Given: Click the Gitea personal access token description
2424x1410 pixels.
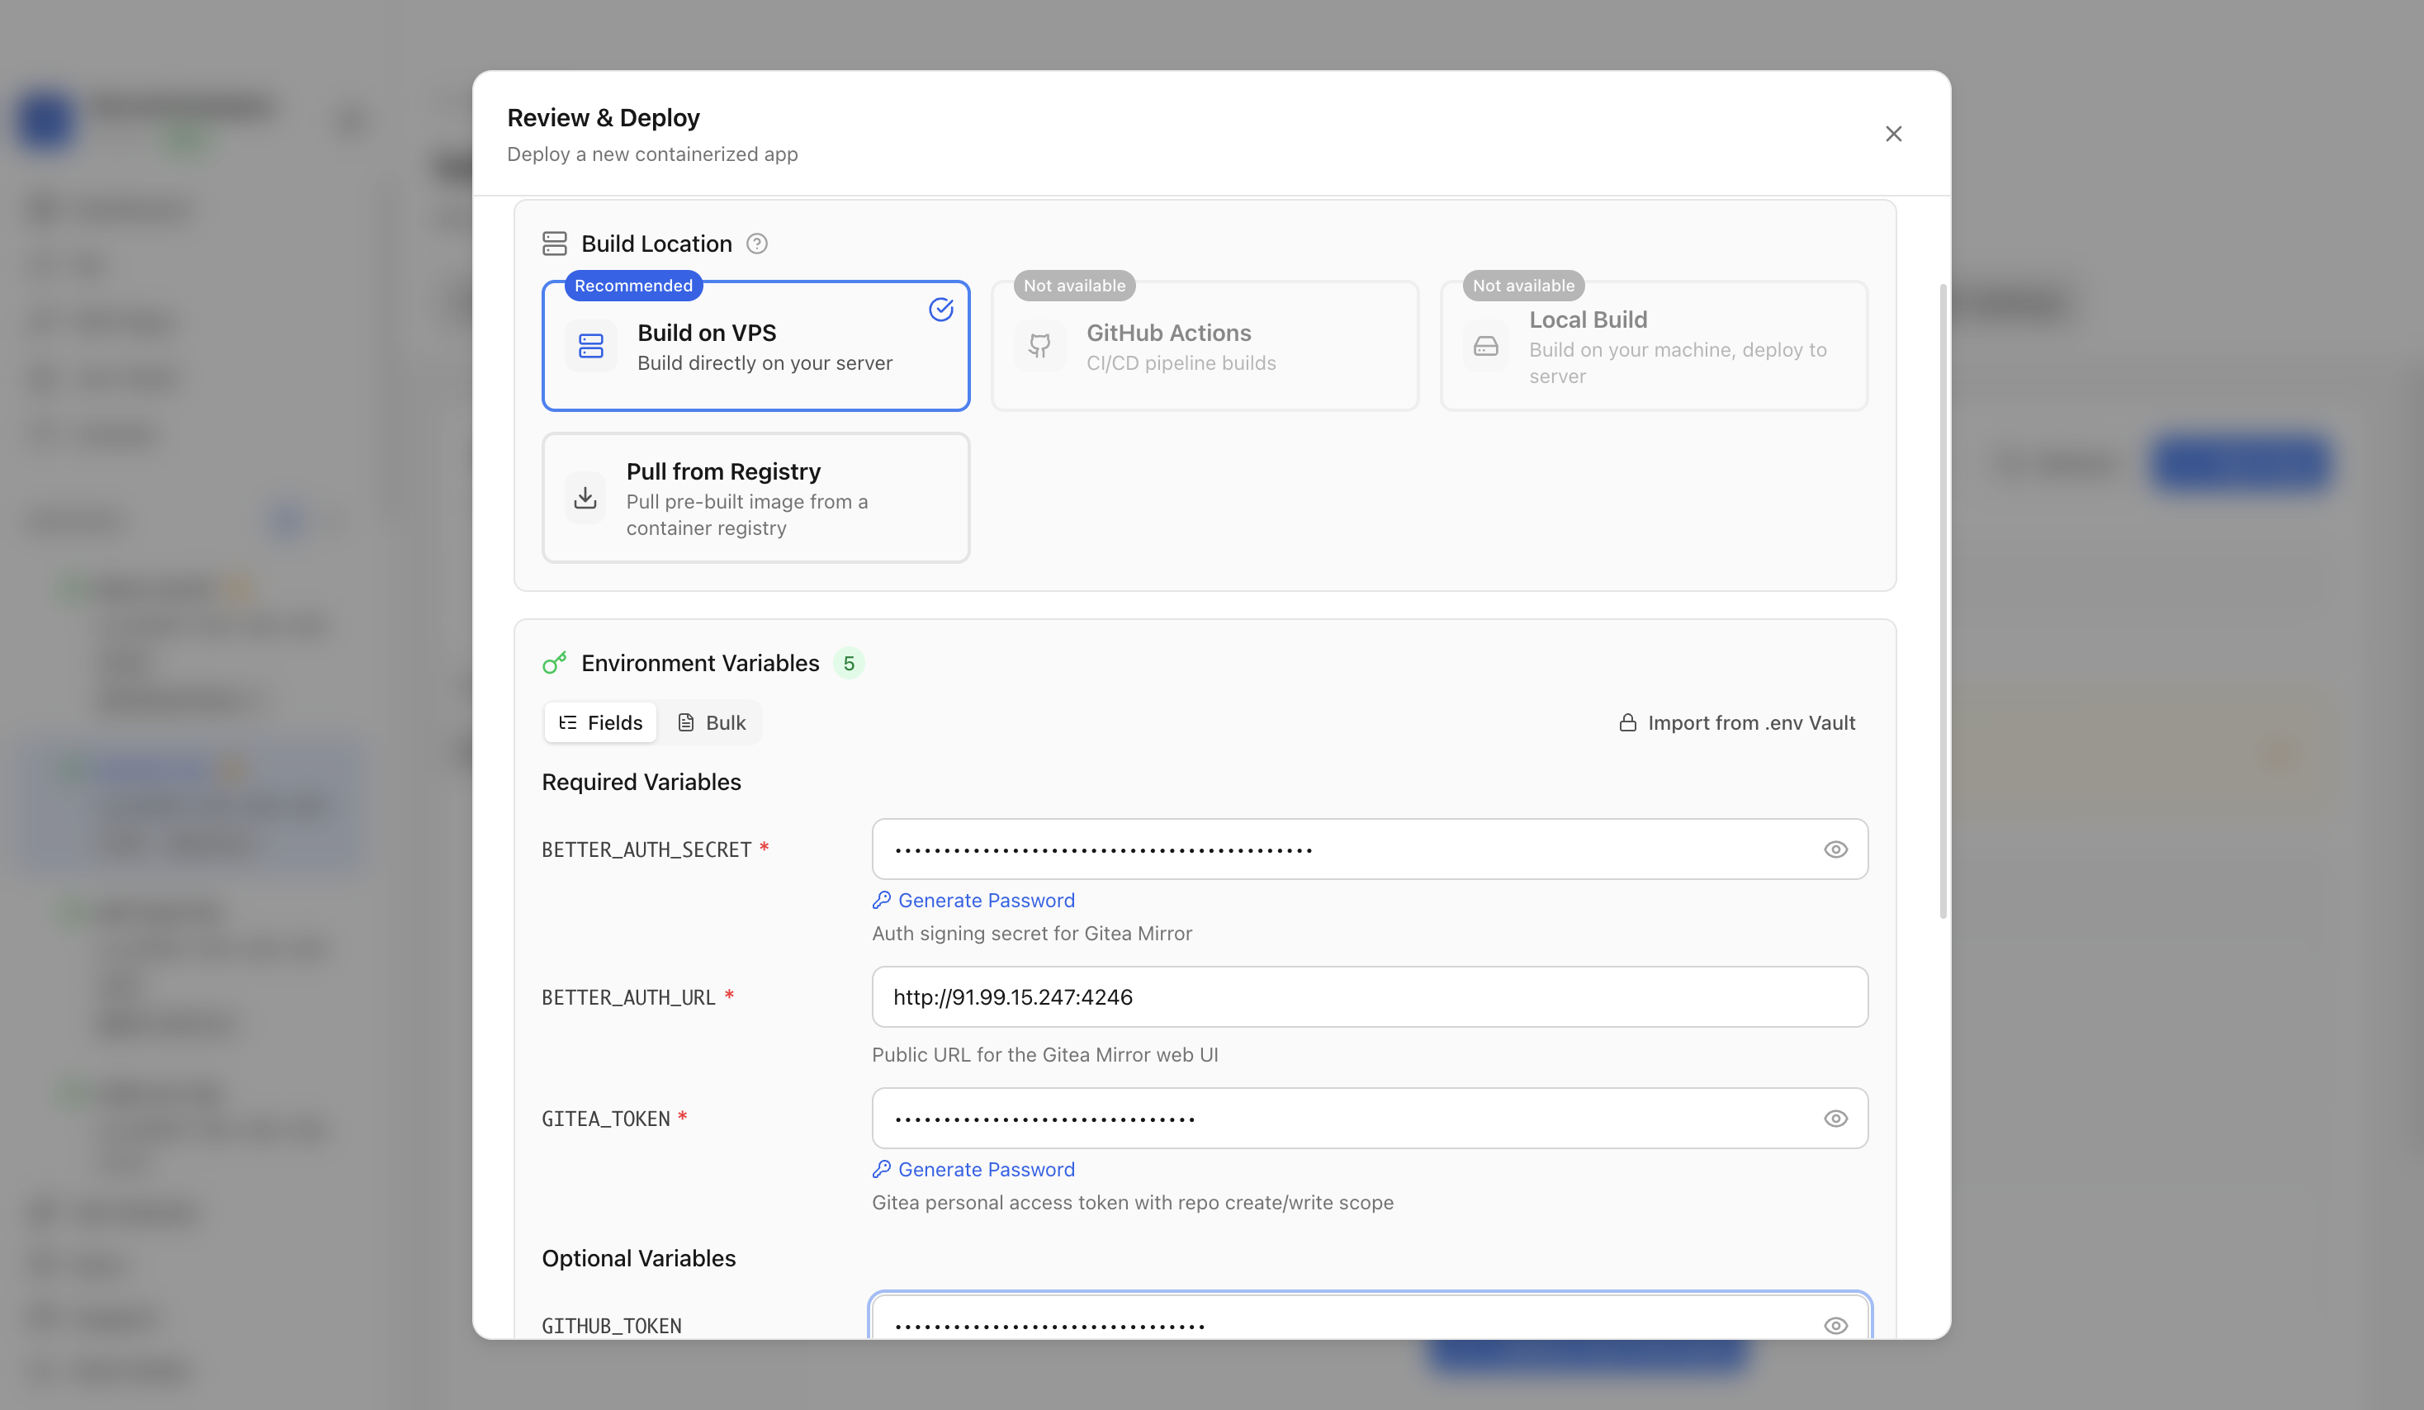Looking at the screenshot, I should (1132, 1204).
